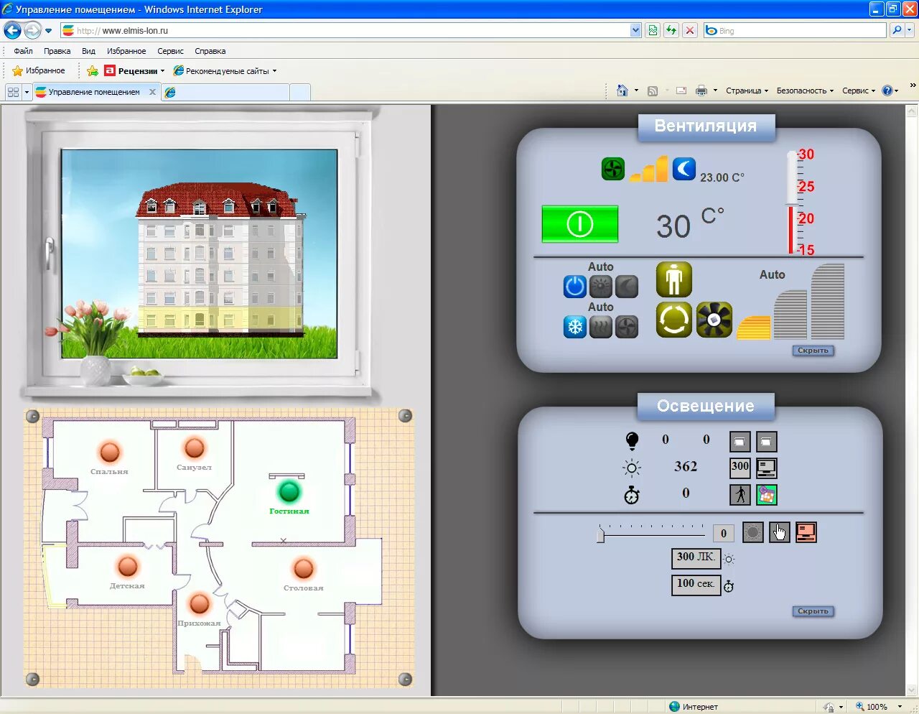The width and height of the screenshot is (919, 714).
Task: Select the green Гостиная room indicator
Action: (289, 492)
